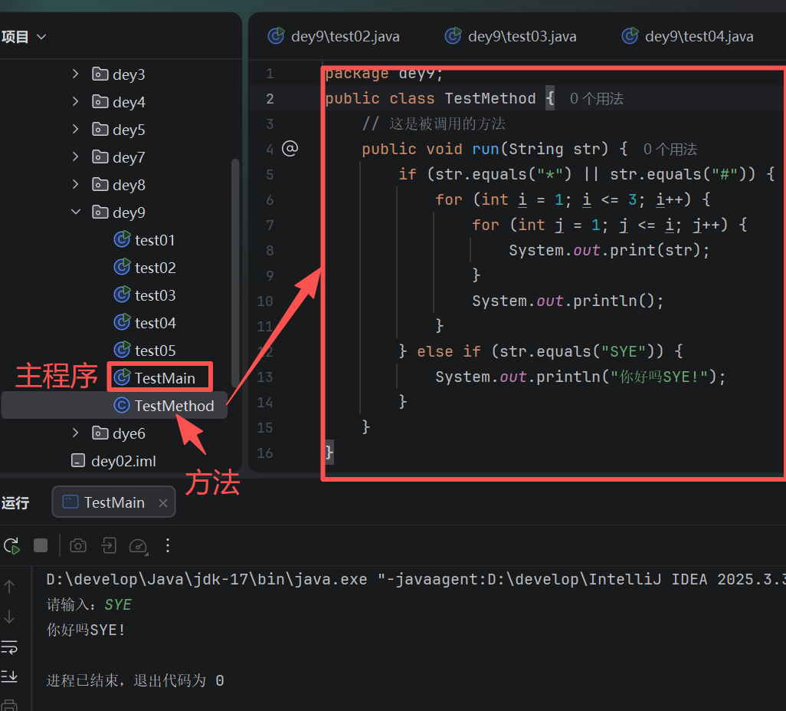Collapse the dey9 folder
Screen dimensions: 786x711
click(75, 212)
